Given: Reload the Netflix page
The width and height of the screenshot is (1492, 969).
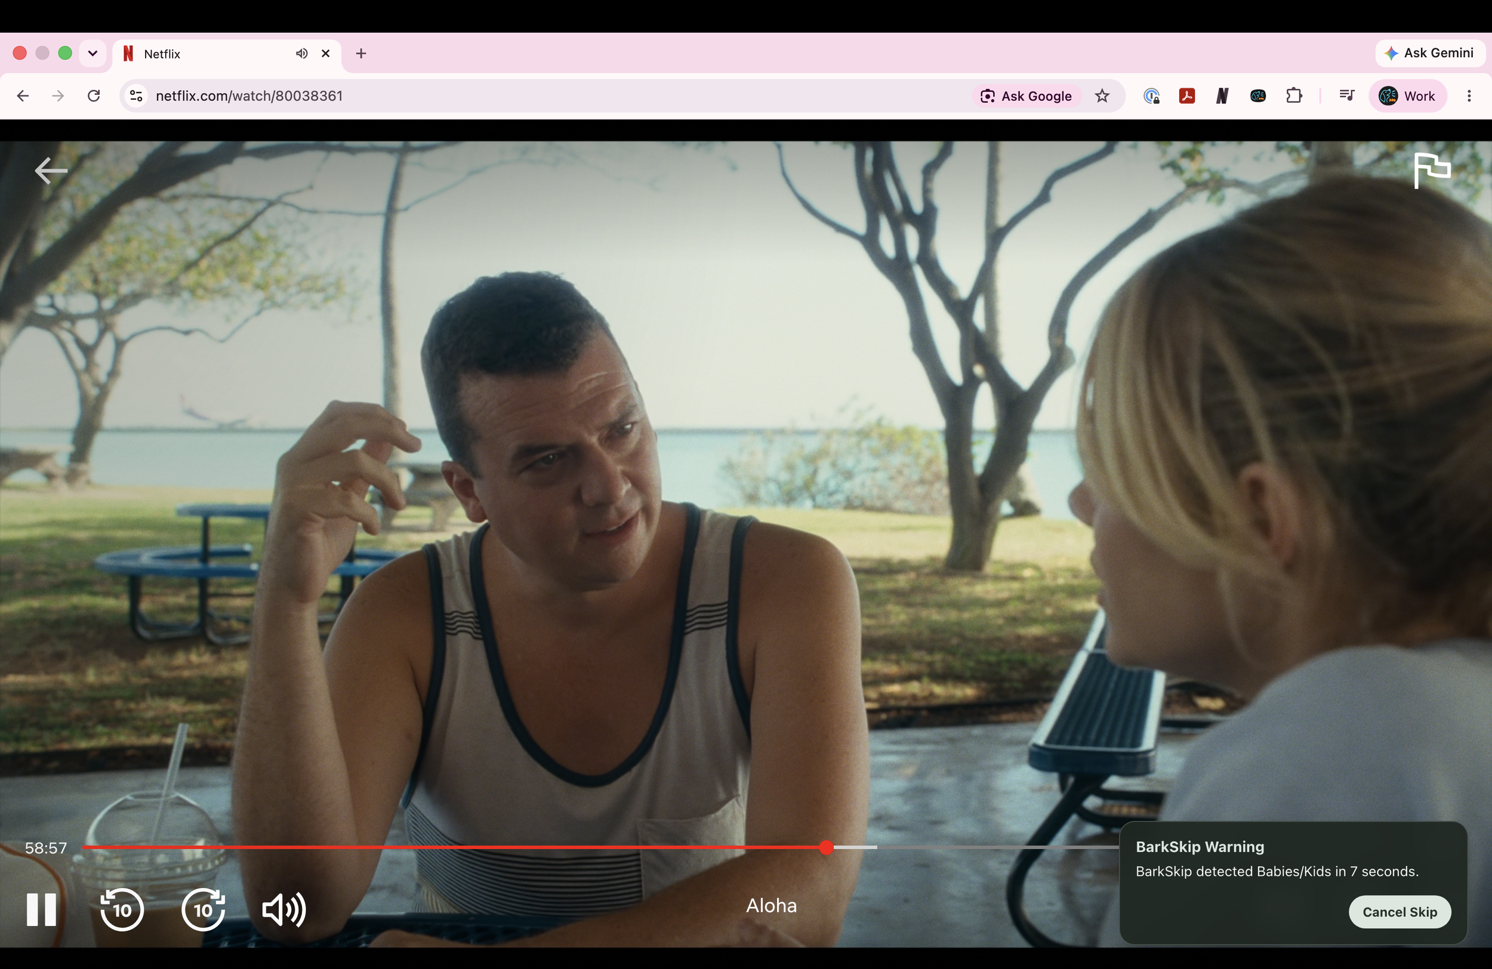Looking at the screenshot, I should click(x=94, y=96).
